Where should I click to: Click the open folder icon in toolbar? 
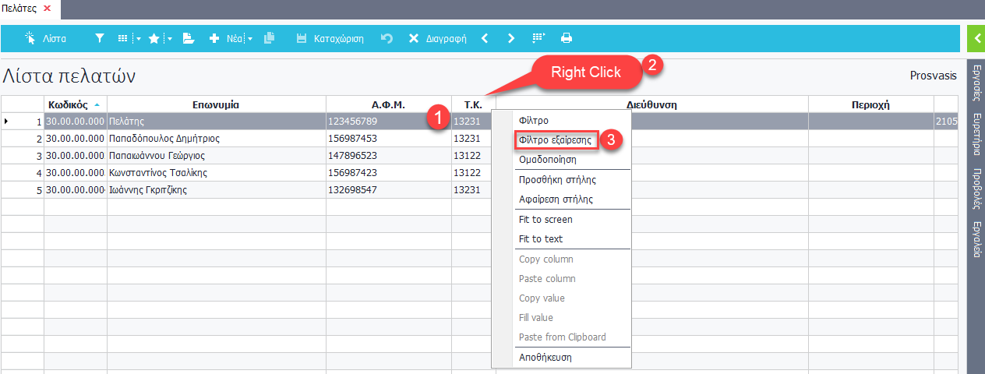189,38
